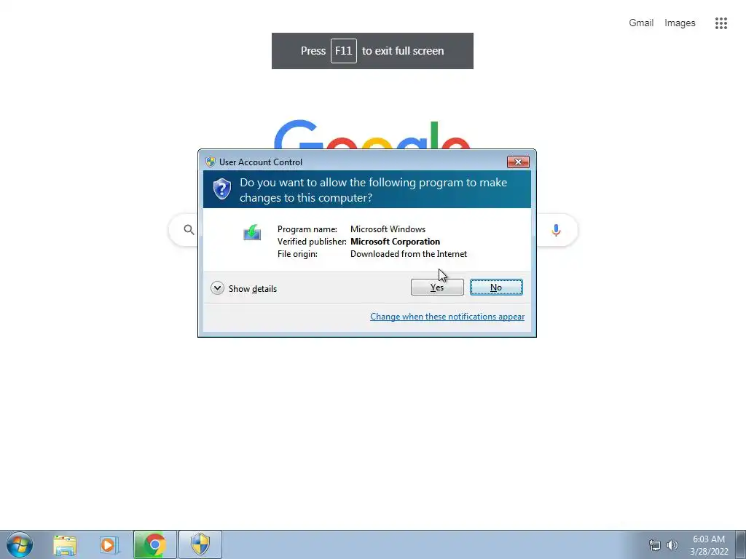Viewport: 746px width, 559px height.
Task: Click the Show desktop strip on taskbar
Action: pyautogui.click(x=741, y=544)
